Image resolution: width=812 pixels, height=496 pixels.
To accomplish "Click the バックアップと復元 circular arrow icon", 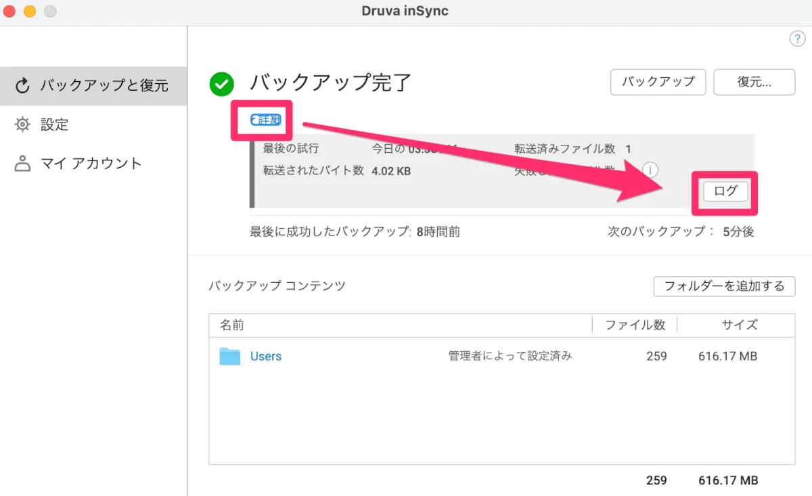I will [22, 86].
